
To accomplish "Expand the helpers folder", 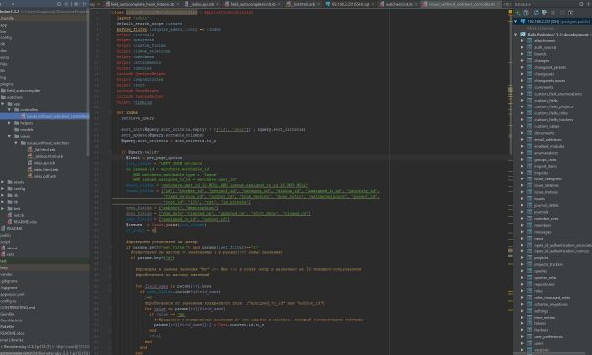I will [10, 123].
